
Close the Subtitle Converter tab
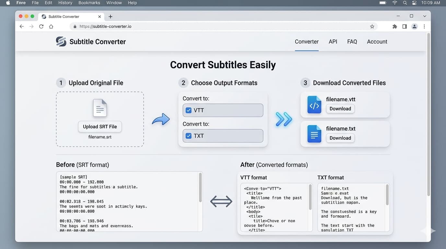100,17
